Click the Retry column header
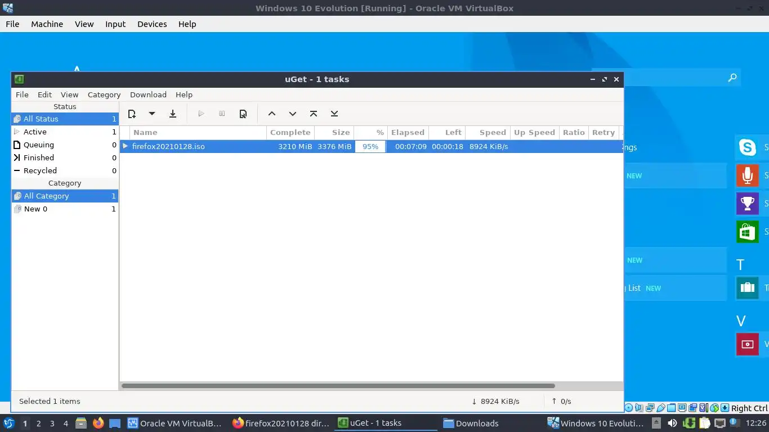 (x=603, y=132)
